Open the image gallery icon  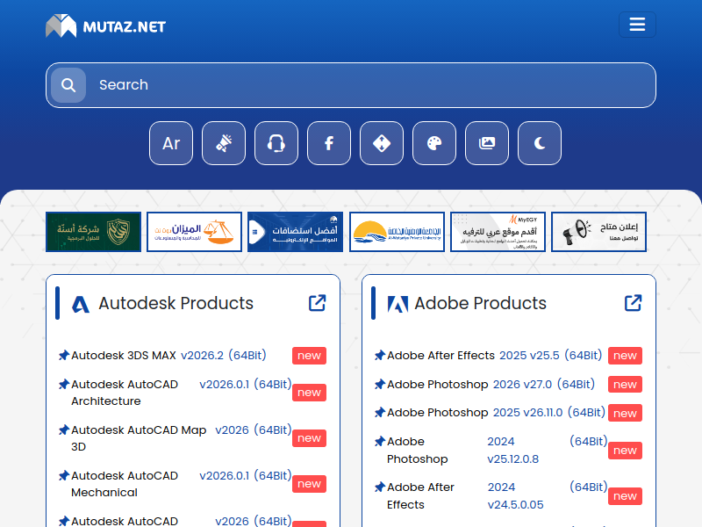[x=487, y=143]
